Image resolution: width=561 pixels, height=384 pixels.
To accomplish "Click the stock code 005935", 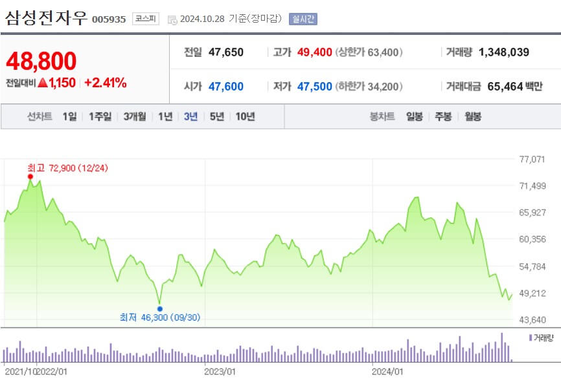I will (x=109, y=19).
